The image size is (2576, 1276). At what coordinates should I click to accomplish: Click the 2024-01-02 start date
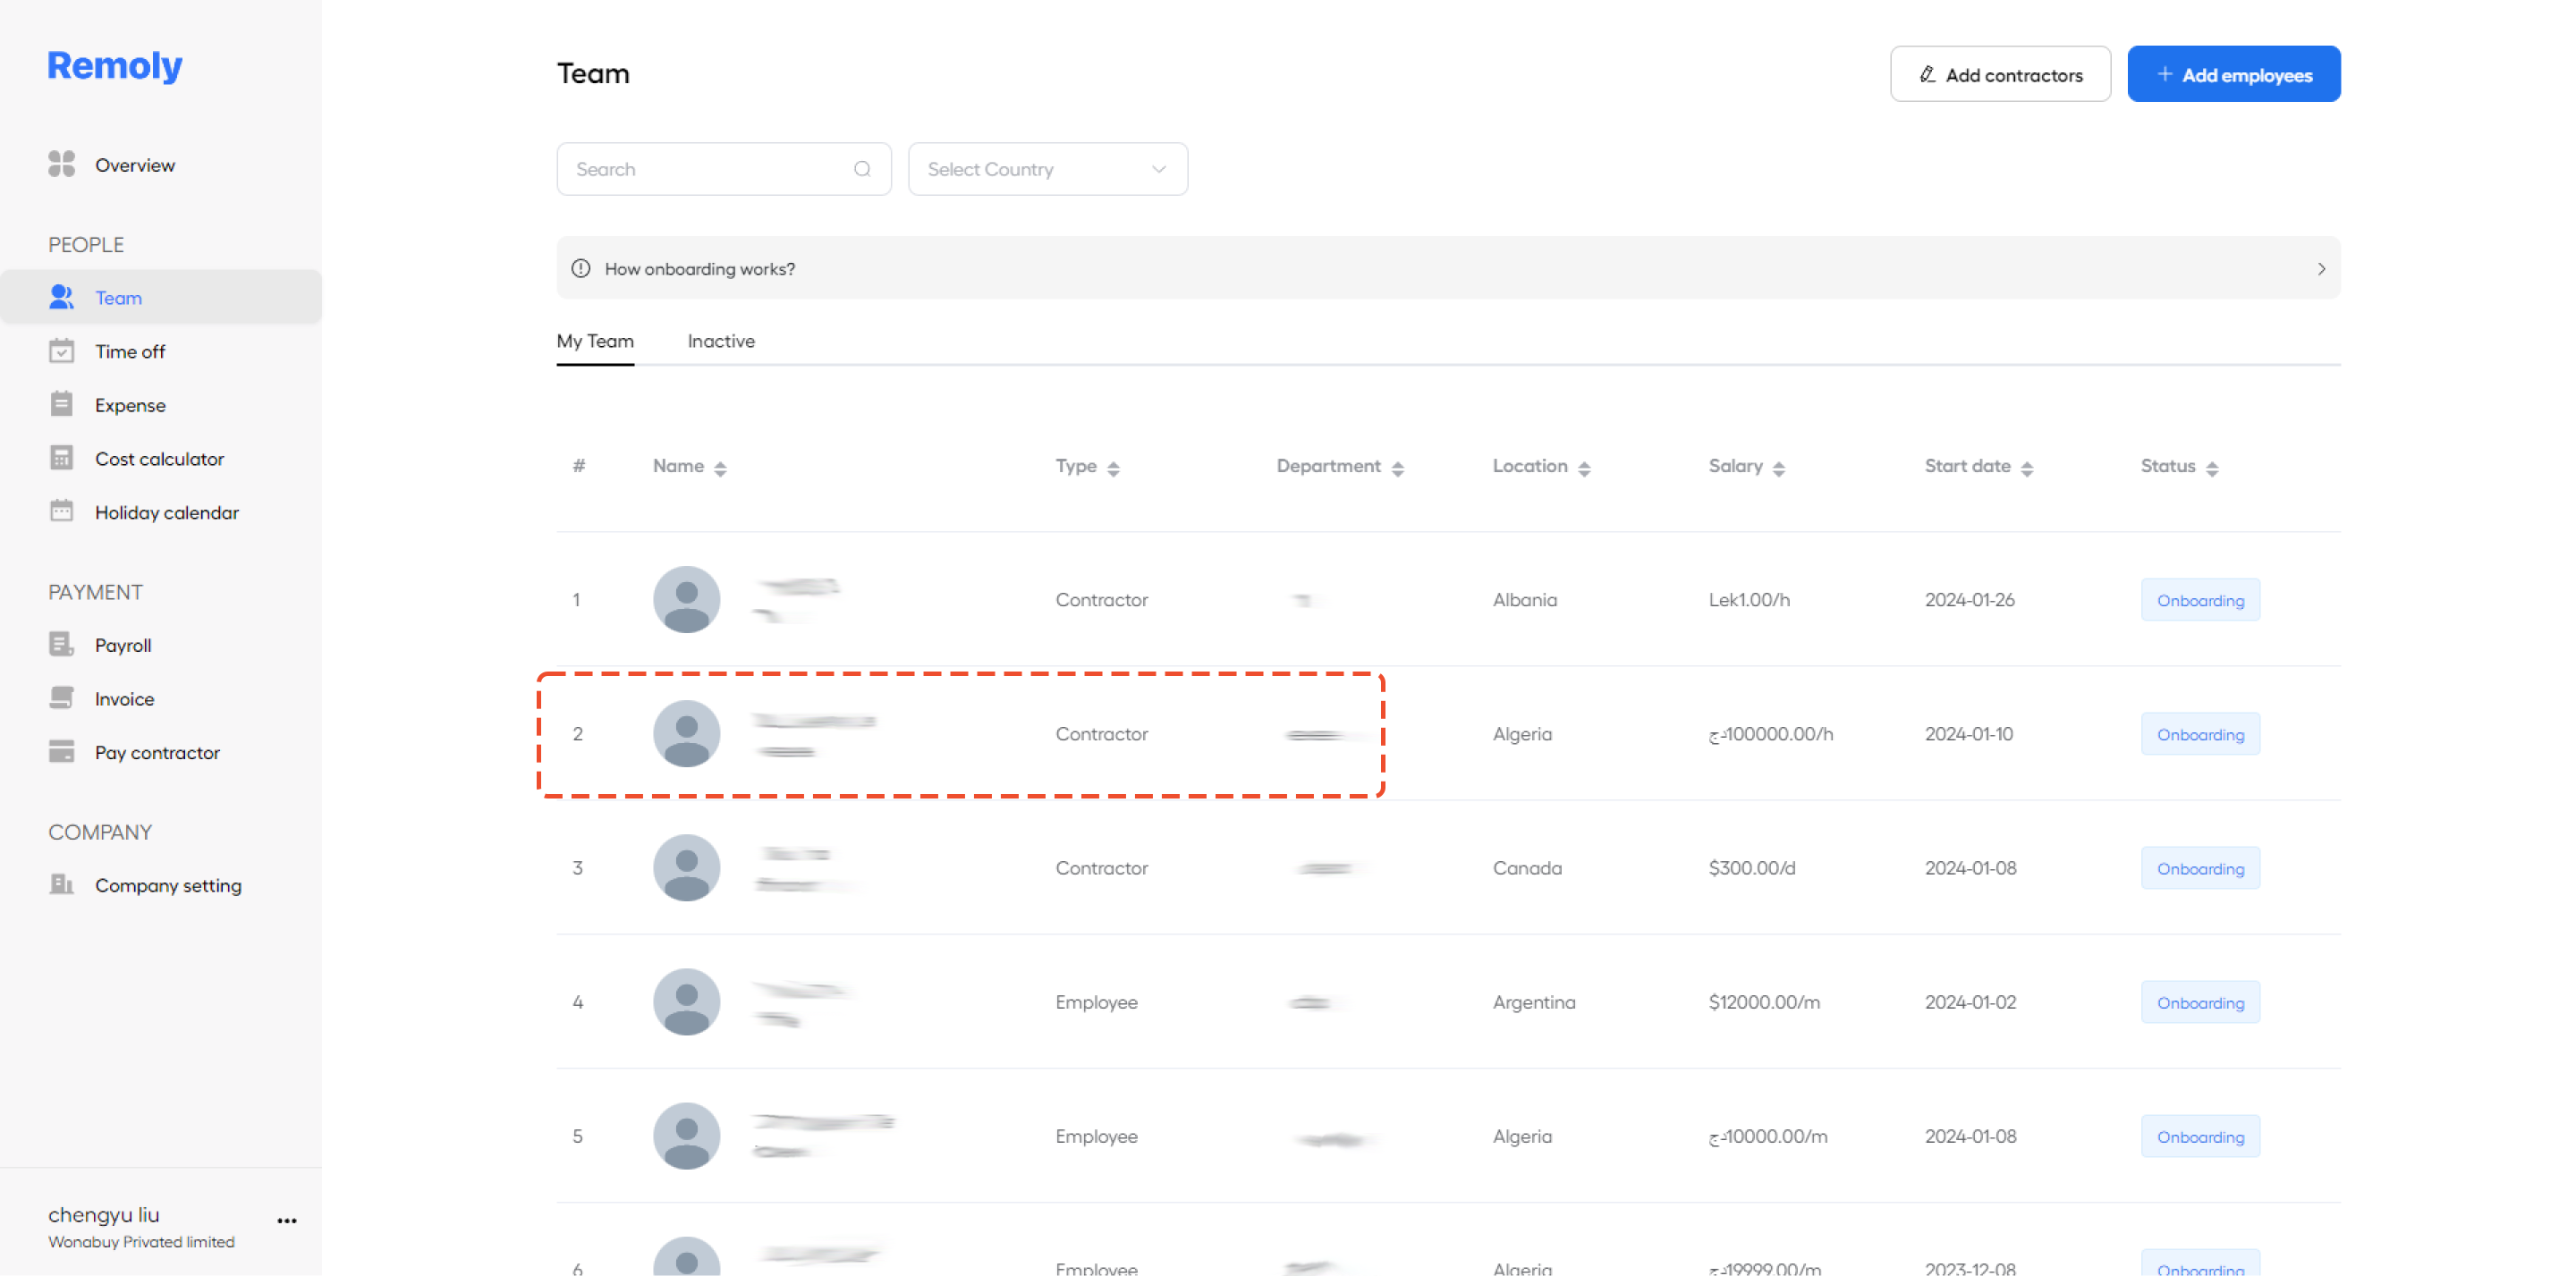pos(1970,1002)
